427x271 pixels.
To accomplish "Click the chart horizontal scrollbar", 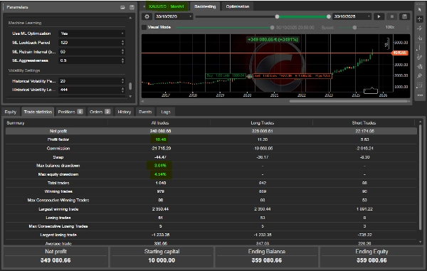I will (349, 101).
